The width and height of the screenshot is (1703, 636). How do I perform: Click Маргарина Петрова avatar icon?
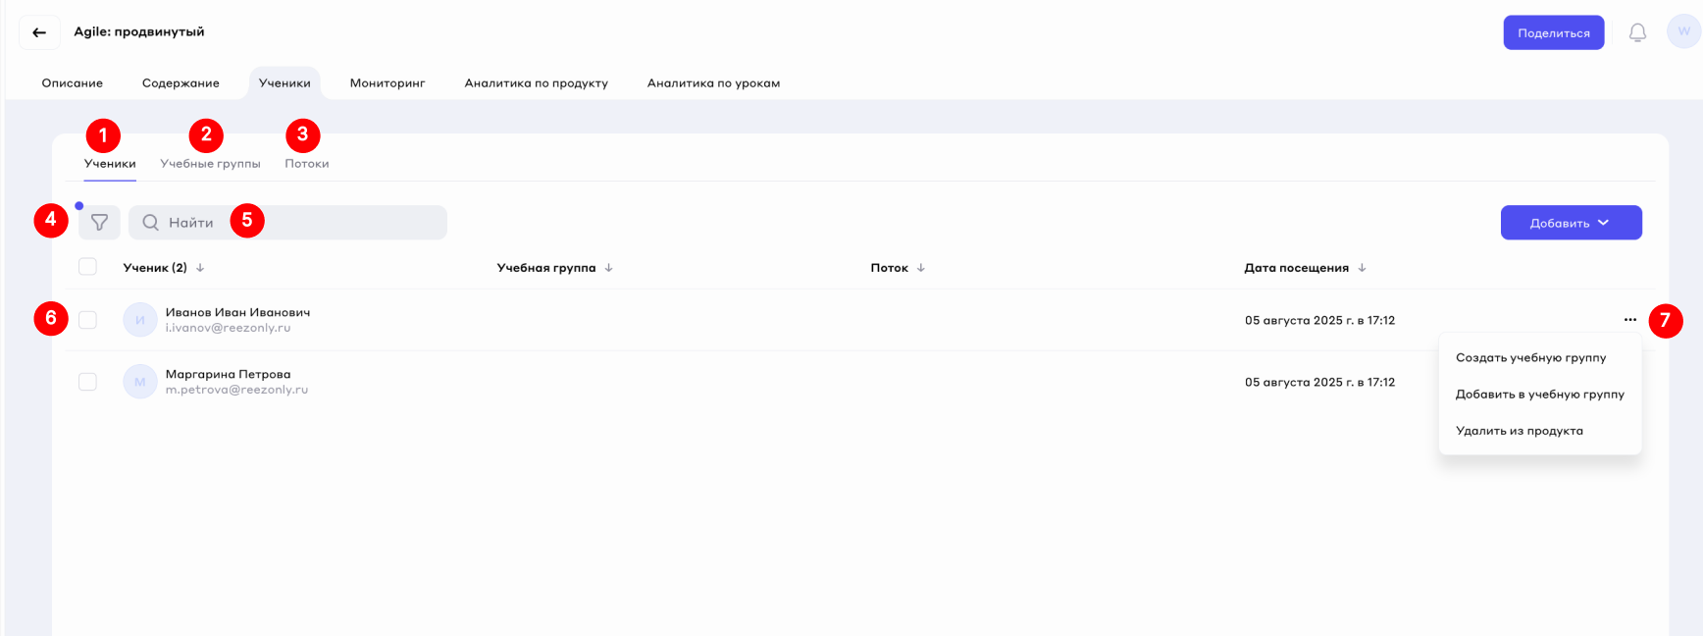point(140,382)
